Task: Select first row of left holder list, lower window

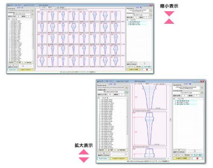Action: pos(112,100)
